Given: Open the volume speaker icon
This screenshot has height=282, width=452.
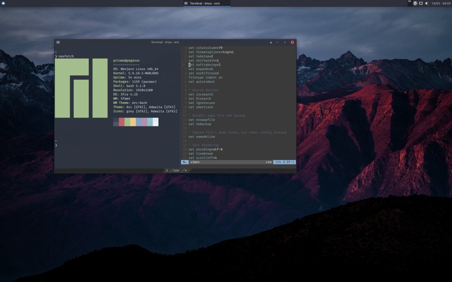Looking at the screenshot, I should click(x=426, y=3).
